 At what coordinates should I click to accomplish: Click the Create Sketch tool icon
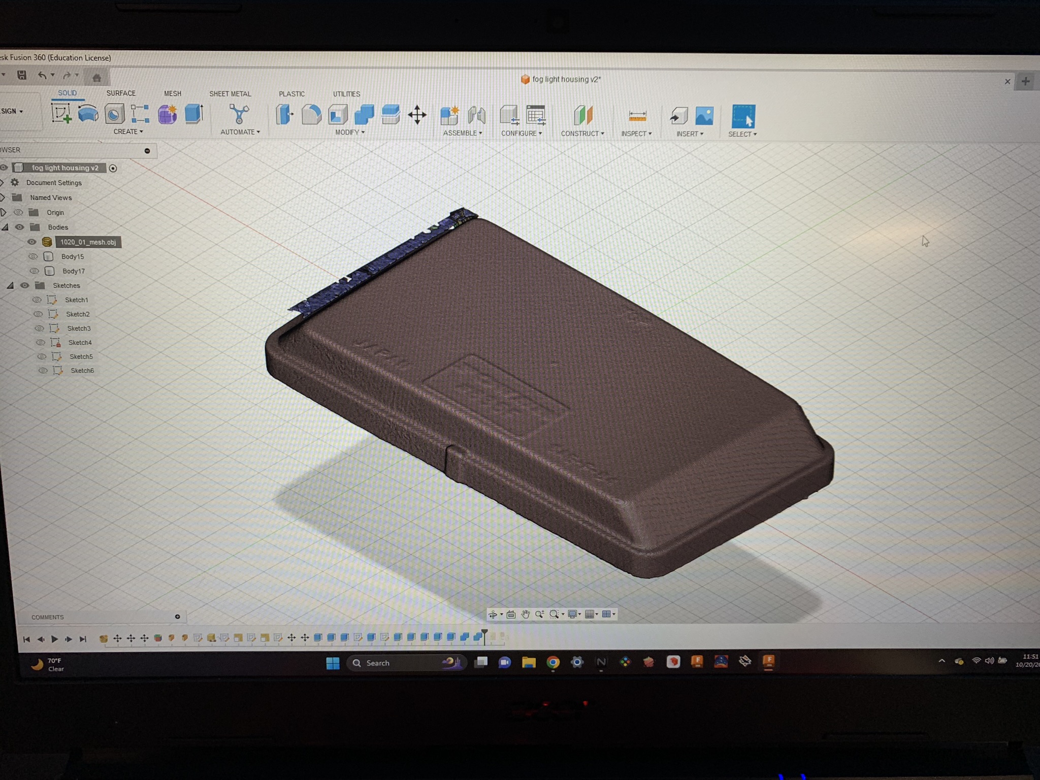pos(61,113)
